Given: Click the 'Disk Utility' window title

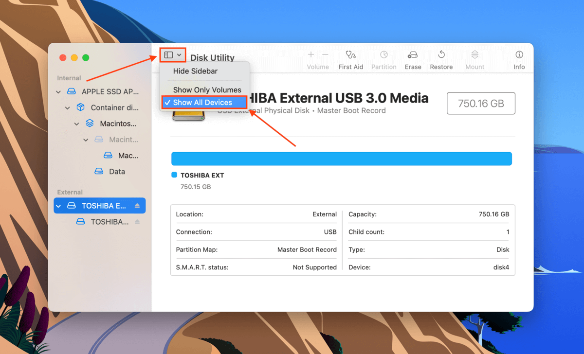Looking at the screenshot, I should [x=212, y=57].
